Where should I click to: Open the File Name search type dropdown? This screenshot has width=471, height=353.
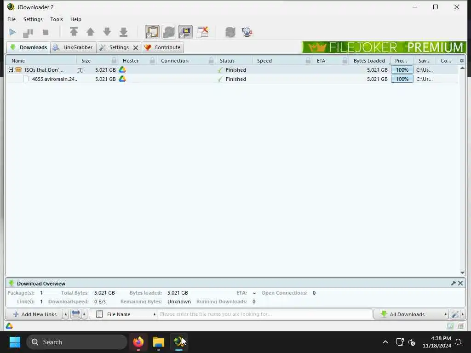[x=124, y=314]
